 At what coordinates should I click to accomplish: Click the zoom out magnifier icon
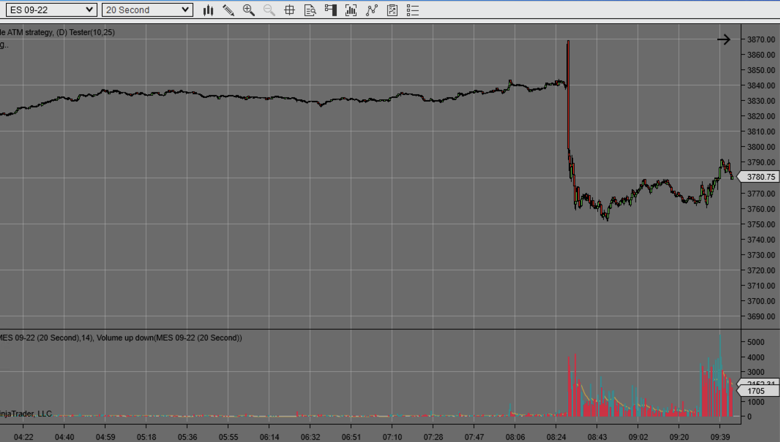tap(269, 10)
